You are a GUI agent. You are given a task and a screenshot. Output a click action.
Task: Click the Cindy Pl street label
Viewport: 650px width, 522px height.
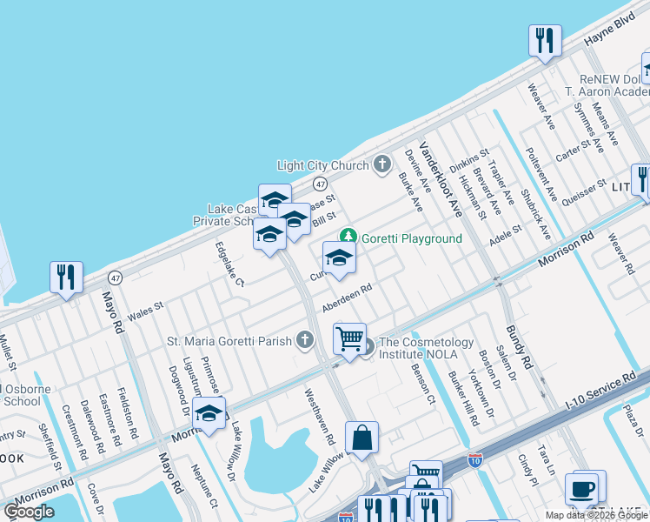pos(527,470)
